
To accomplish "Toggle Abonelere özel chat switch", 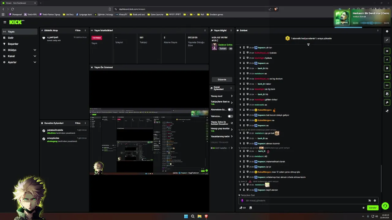I will pyautogui.click(x=230, y=109).
